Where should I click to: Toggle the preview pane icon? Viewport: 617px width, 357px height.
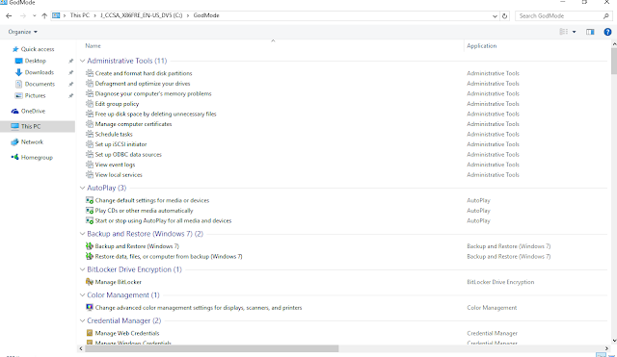tap(590, 32)
